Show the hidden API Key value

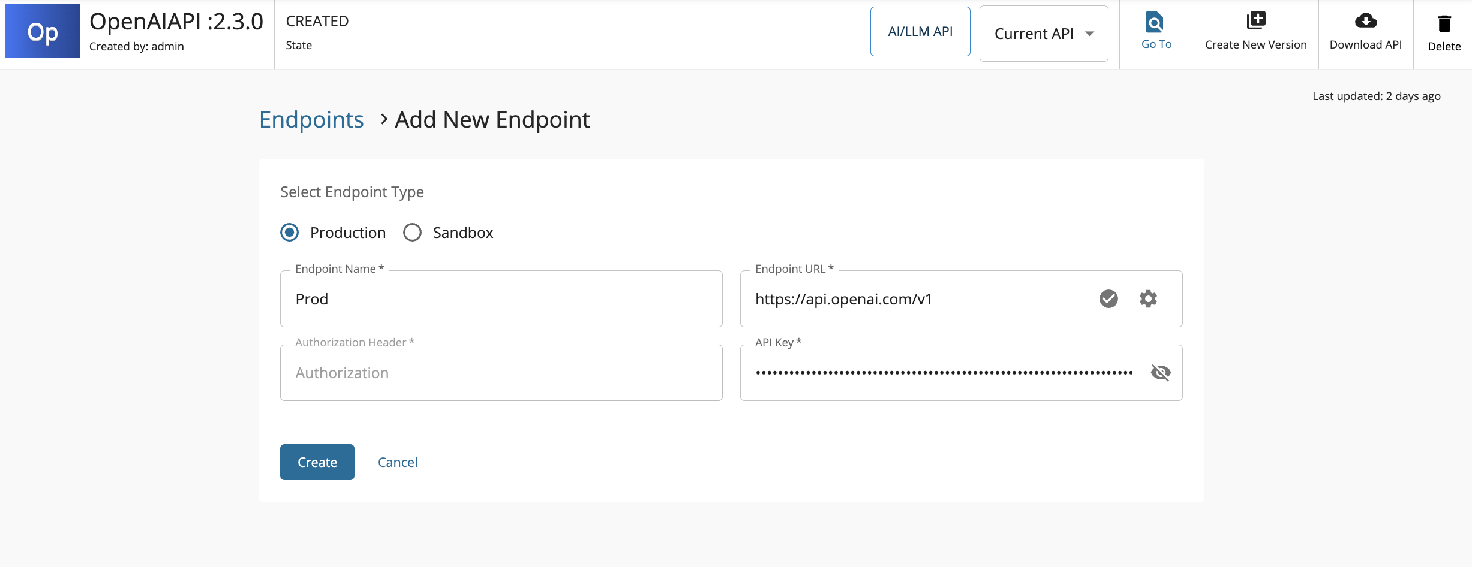coord(1161,373)
